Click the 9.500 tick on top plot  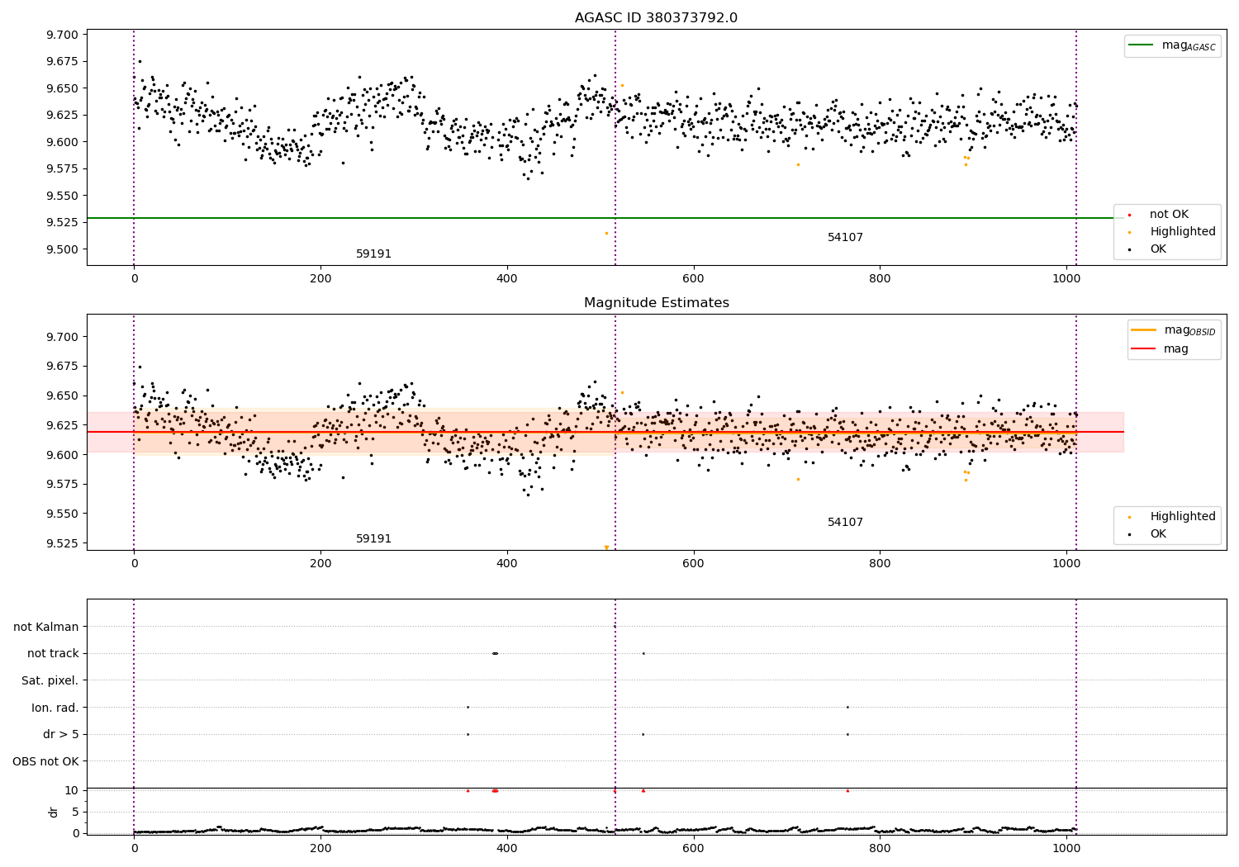pyautogui.click(x=61, y=249)
